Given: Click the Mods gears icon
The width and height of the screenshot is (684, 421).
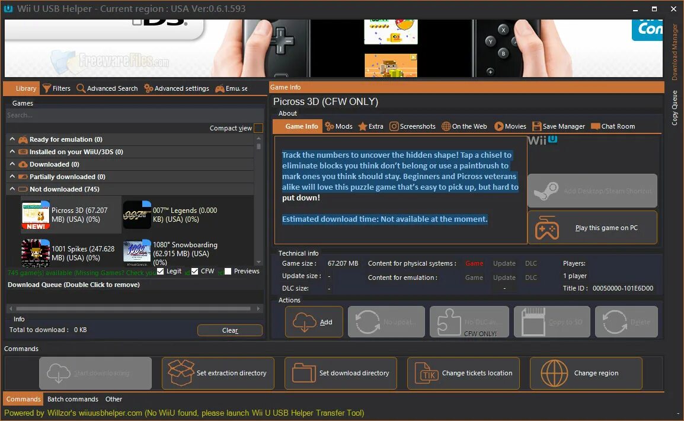Looking at the screenshot, I should (330, 126).
